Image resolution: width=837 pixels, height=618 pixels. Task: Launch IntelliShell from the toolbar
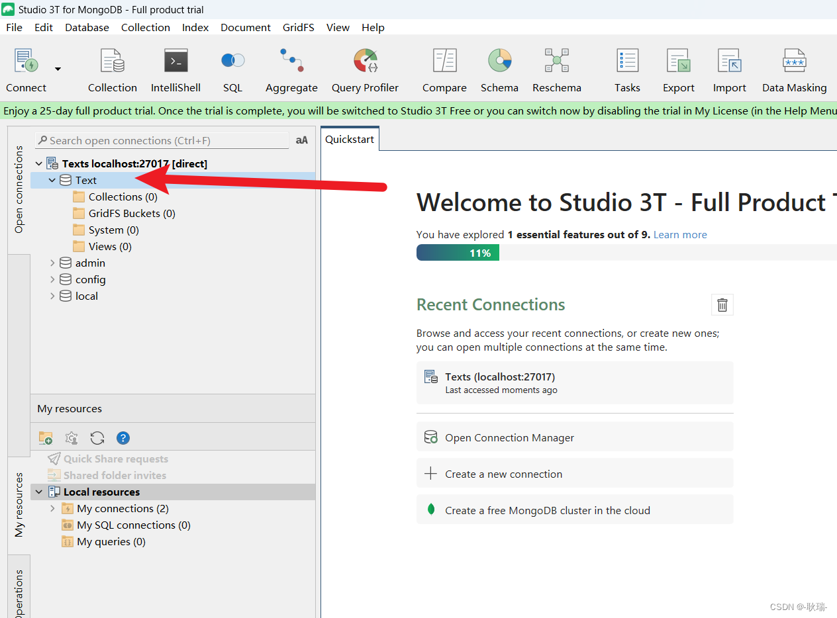point(176,61)
